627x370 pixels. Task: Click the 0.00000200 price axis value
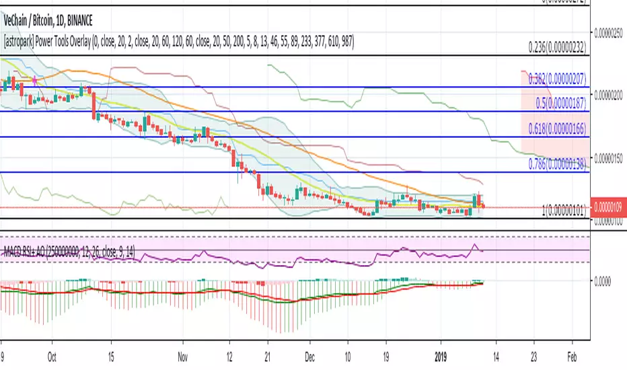coord(608,96)
